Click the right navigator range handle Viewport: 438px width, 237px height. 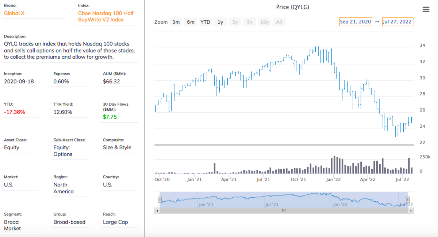[408, 200]
